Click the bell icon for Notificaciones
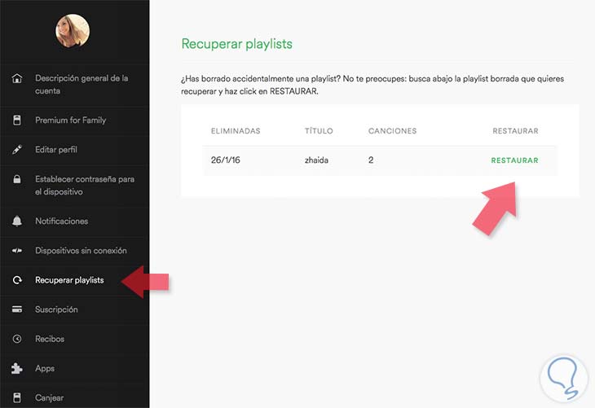This screenshot has height=408, width=595. (x=17, y=222)
